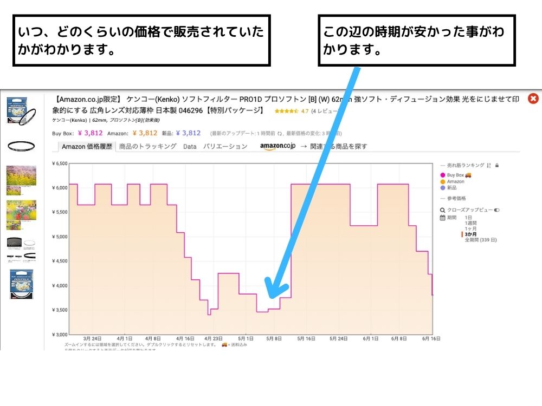Click the 関連する商品を探す link
The image size is (542, 406).
(338, 146)
